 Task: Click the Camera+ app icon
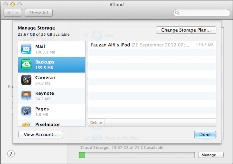(26, 80)
